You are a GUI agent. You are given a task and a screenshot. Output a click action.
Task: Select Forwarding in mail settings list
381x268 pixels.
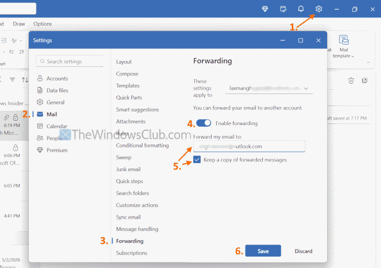click(130, 241)
